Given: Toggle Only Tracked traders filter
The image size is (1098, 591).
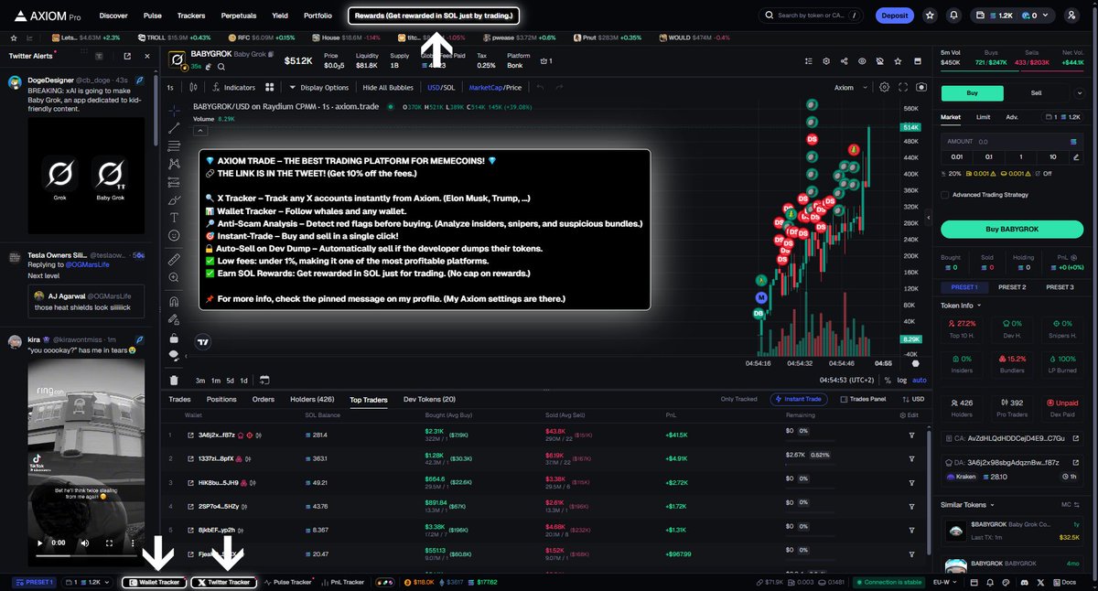Looking at the screenshot, I should (741, 399).
